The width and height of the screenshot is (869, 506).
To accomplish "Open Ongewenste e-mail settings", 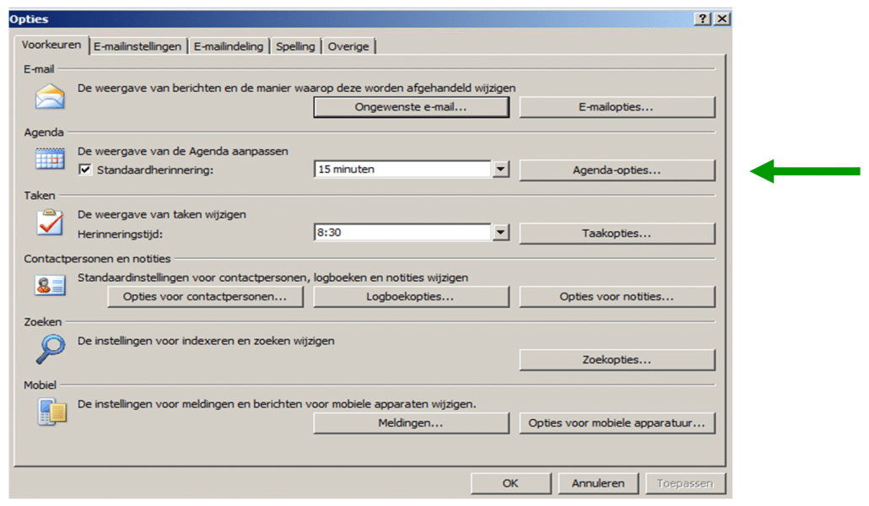I will (411, 107).
